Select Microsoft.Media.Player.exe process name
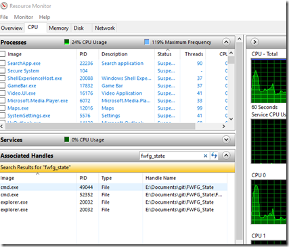This screenshot has width=289, height=247. [x=38, y=101]
